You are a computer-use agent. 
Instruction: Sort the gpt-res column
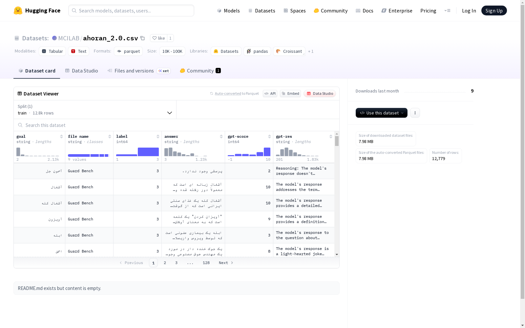pos(331,136)
